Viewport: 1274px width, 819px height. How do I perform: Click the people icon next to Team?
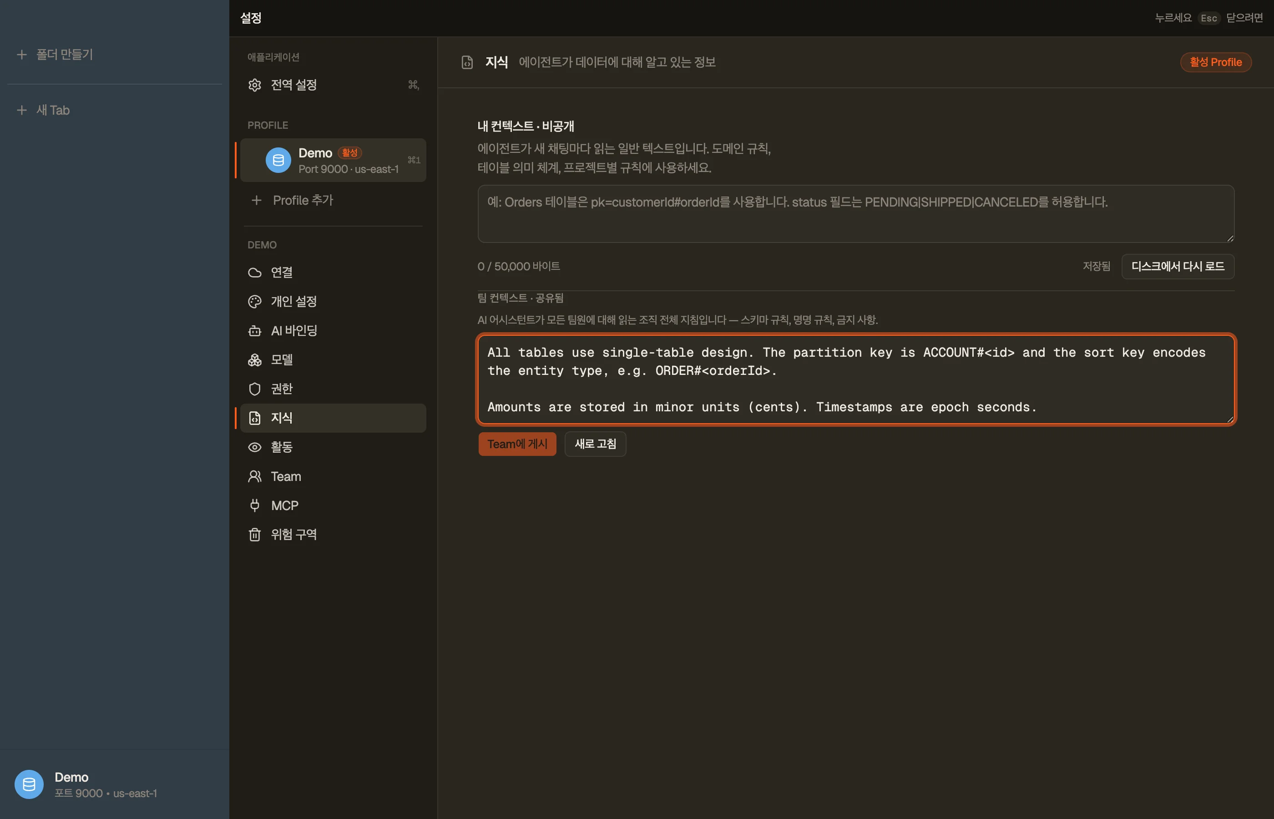[x=255, y=476]
